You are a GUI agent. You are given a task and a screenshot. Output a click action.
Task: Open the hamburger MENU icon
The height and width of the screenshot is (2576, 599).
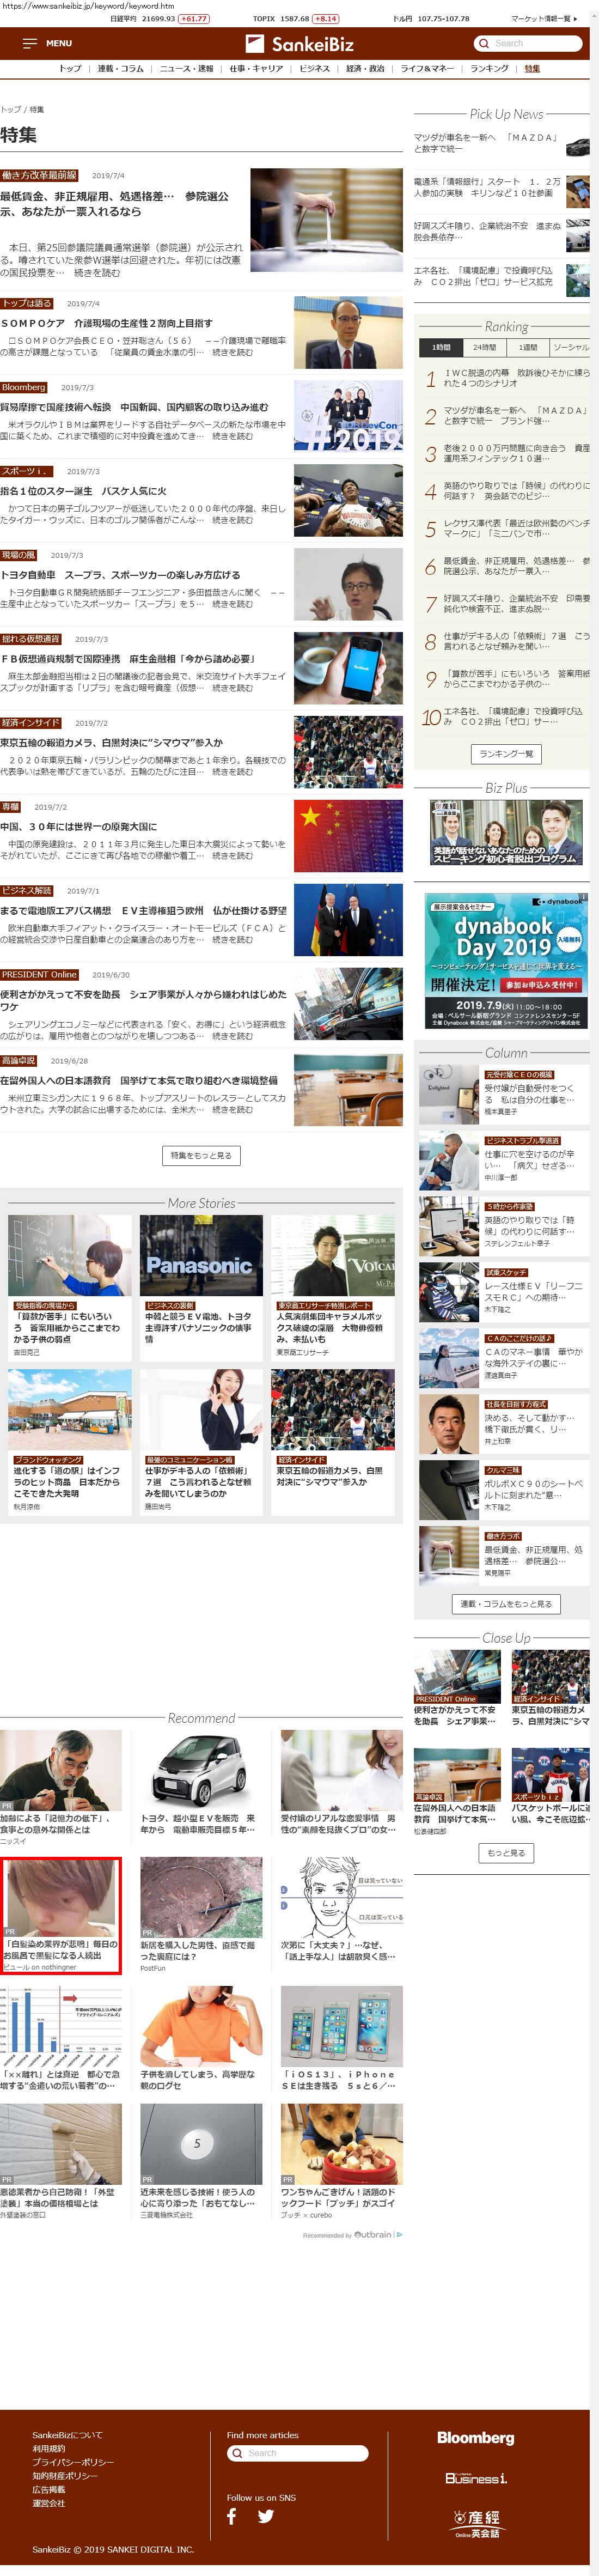[x=30, y=44]
